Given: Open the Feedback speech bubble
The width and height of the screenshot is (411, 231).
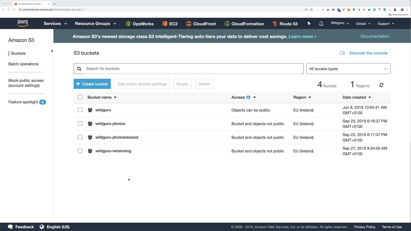Looking at the screenshot, I should point(10,227).
